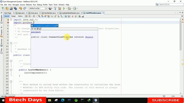Click the error marker on line 2
Screen dimensions: 184x103
point(8,23)
